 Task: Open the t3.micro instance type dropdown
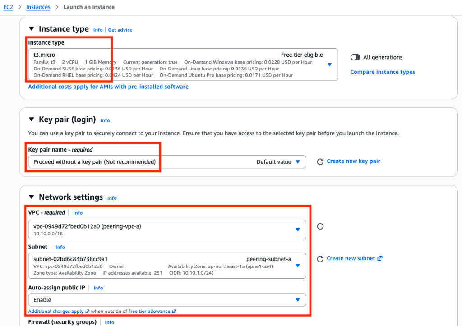tap(183, 64)
